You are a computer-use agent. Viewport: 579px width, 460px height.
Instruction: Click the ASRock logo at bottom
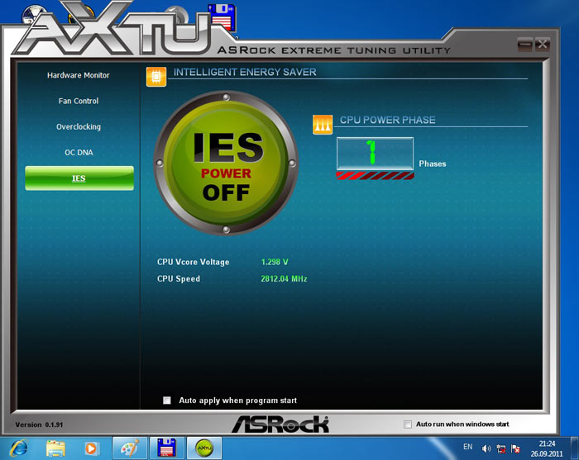click(x=280, y=424)
